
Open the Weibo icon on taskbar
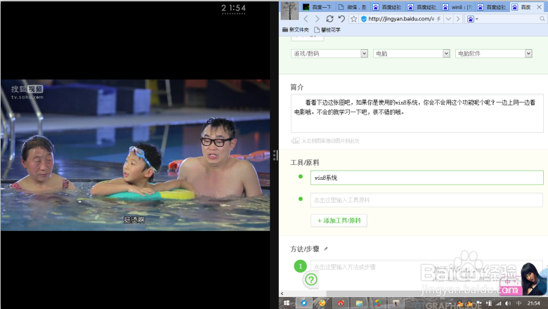[341, 303]
